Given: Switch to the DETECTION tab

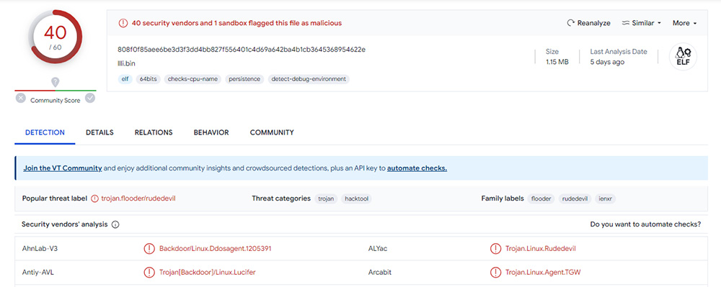Looking at the screenshot, I should 45,132.
